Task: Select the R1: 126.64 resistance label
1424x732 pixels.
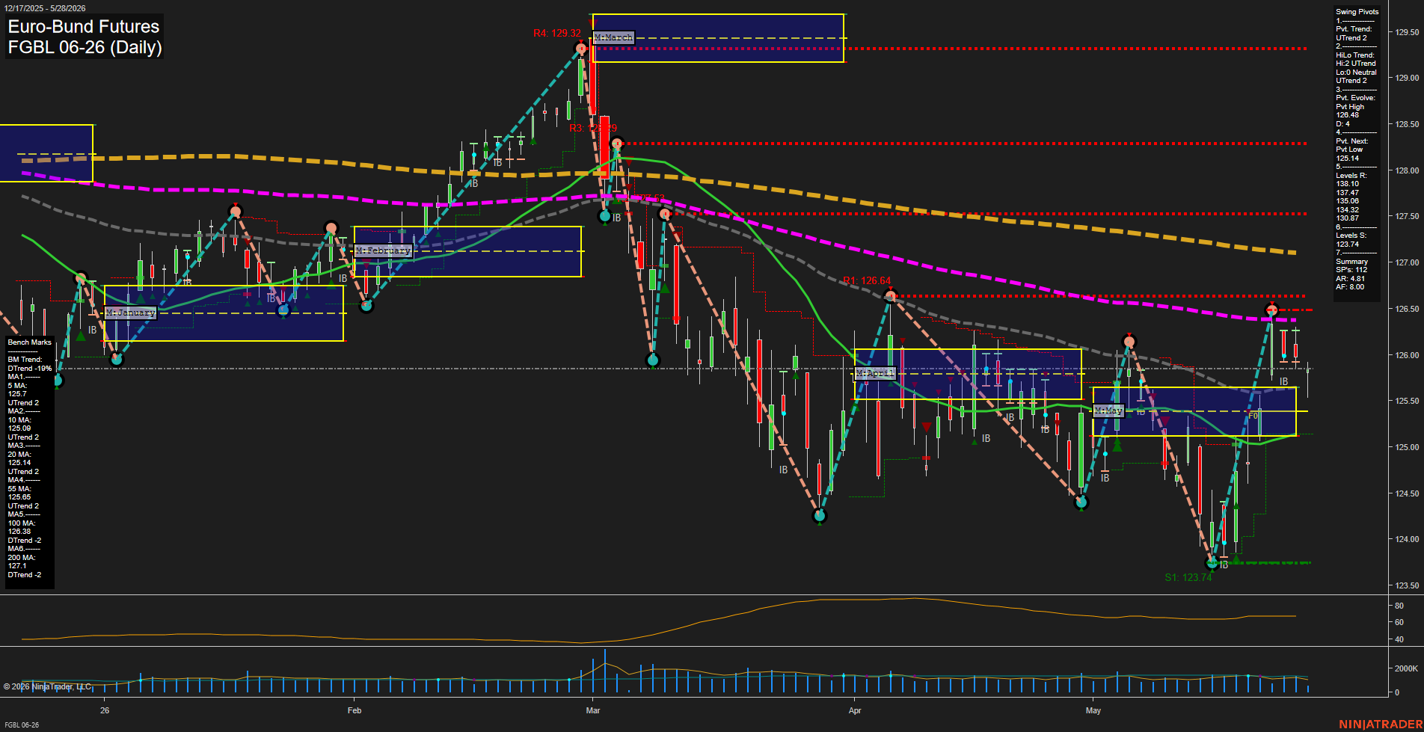Action: coord(867,281)
